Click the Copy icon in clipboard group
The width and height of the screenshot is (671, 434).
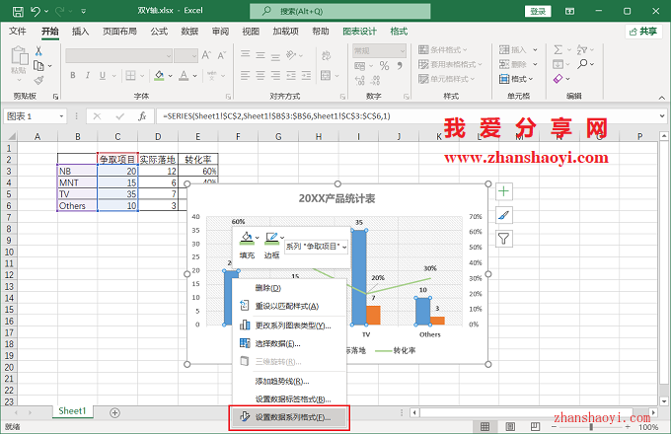[x=38, y=66]
